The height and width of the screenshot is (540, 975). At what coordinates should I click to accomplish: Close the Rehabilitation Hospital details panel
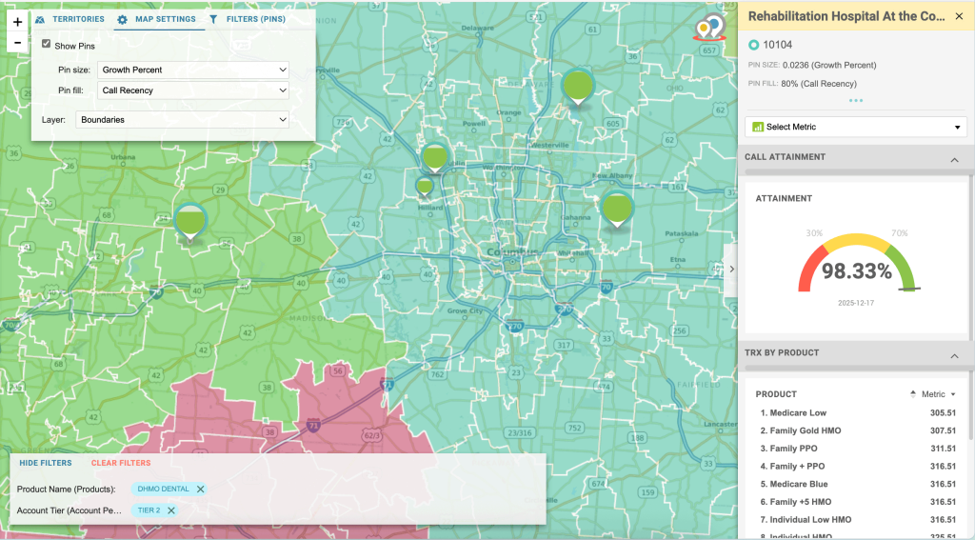coord(959,16)
